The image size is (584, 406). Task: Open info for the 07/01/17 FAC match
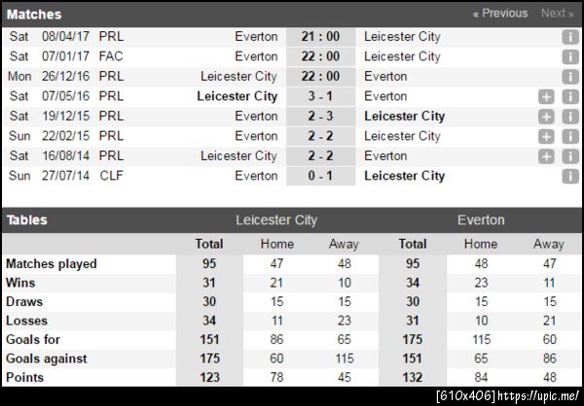point(570,56)
